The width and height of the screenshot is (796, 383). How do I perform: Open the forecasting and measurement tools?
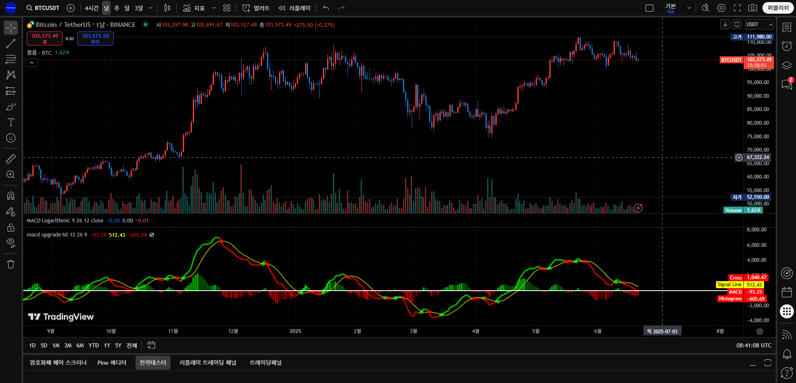pyautogui.click(x=11, y=91)
